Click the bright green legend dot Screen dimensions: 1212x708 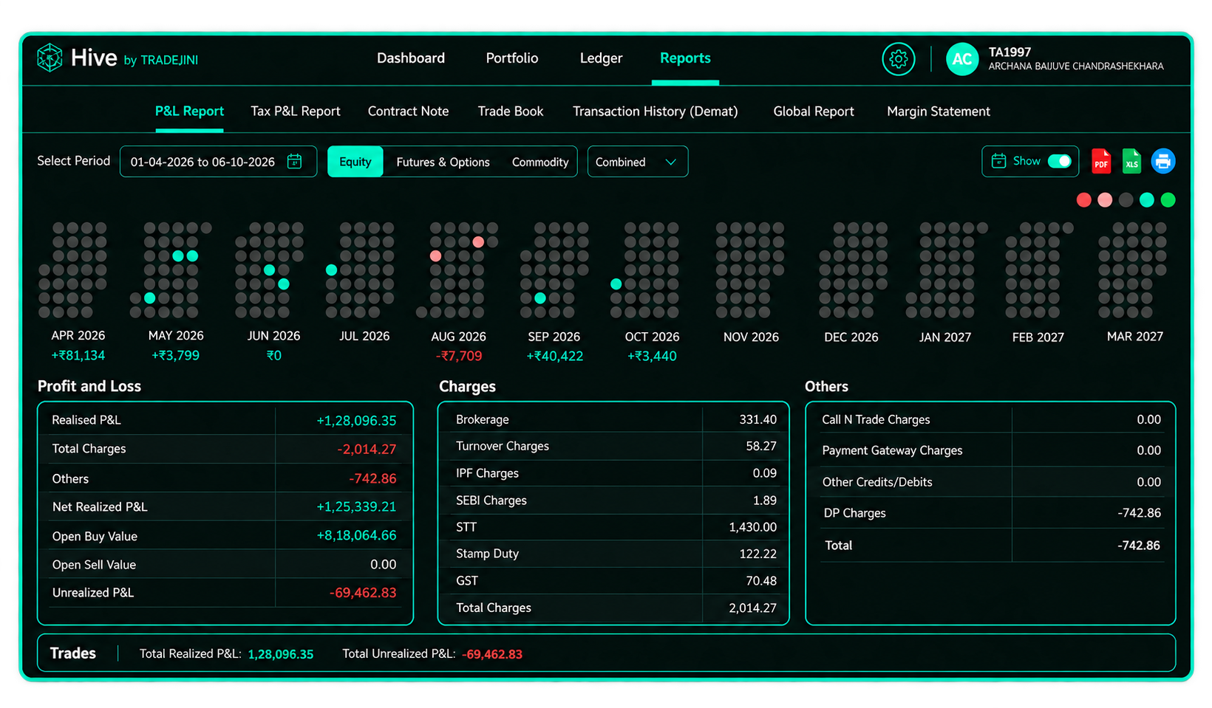(1168, 200)
